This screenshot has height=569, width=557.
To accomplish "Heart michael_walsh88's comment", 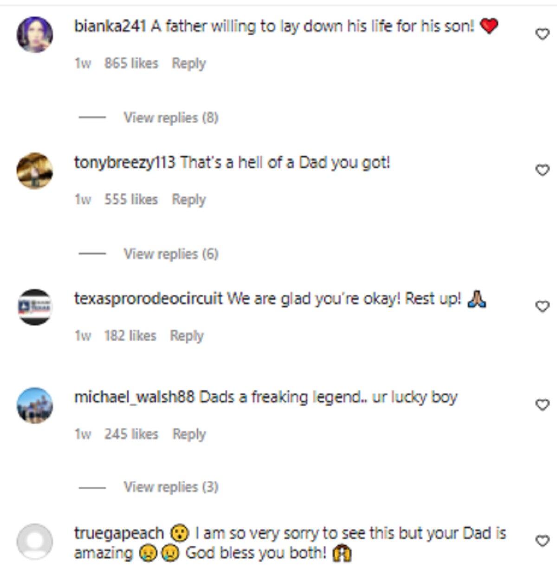I will click(x=542, y=405).
